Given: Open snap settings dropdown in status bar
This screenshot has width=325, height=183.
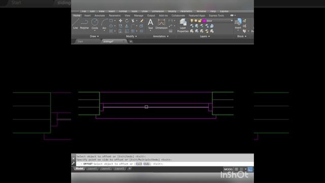Looking at the screenshot, I should [246, 169].
